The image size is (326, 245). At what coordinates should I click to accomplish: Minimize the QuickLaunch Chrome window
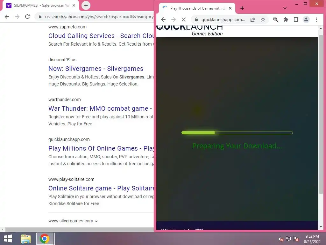pos(297,4)
